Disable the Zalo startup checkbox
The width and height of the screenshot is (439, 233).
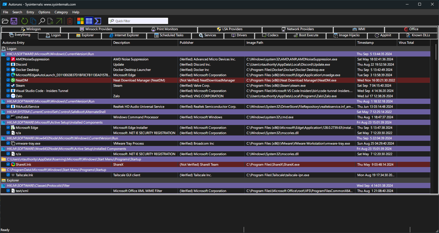click(8, 96)
